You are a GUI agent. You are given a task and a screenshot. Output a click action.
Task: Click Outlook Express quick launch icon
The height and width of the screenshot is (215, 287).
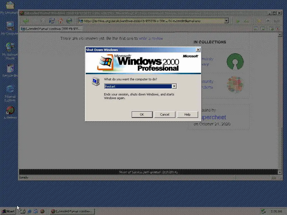(36, 211)
